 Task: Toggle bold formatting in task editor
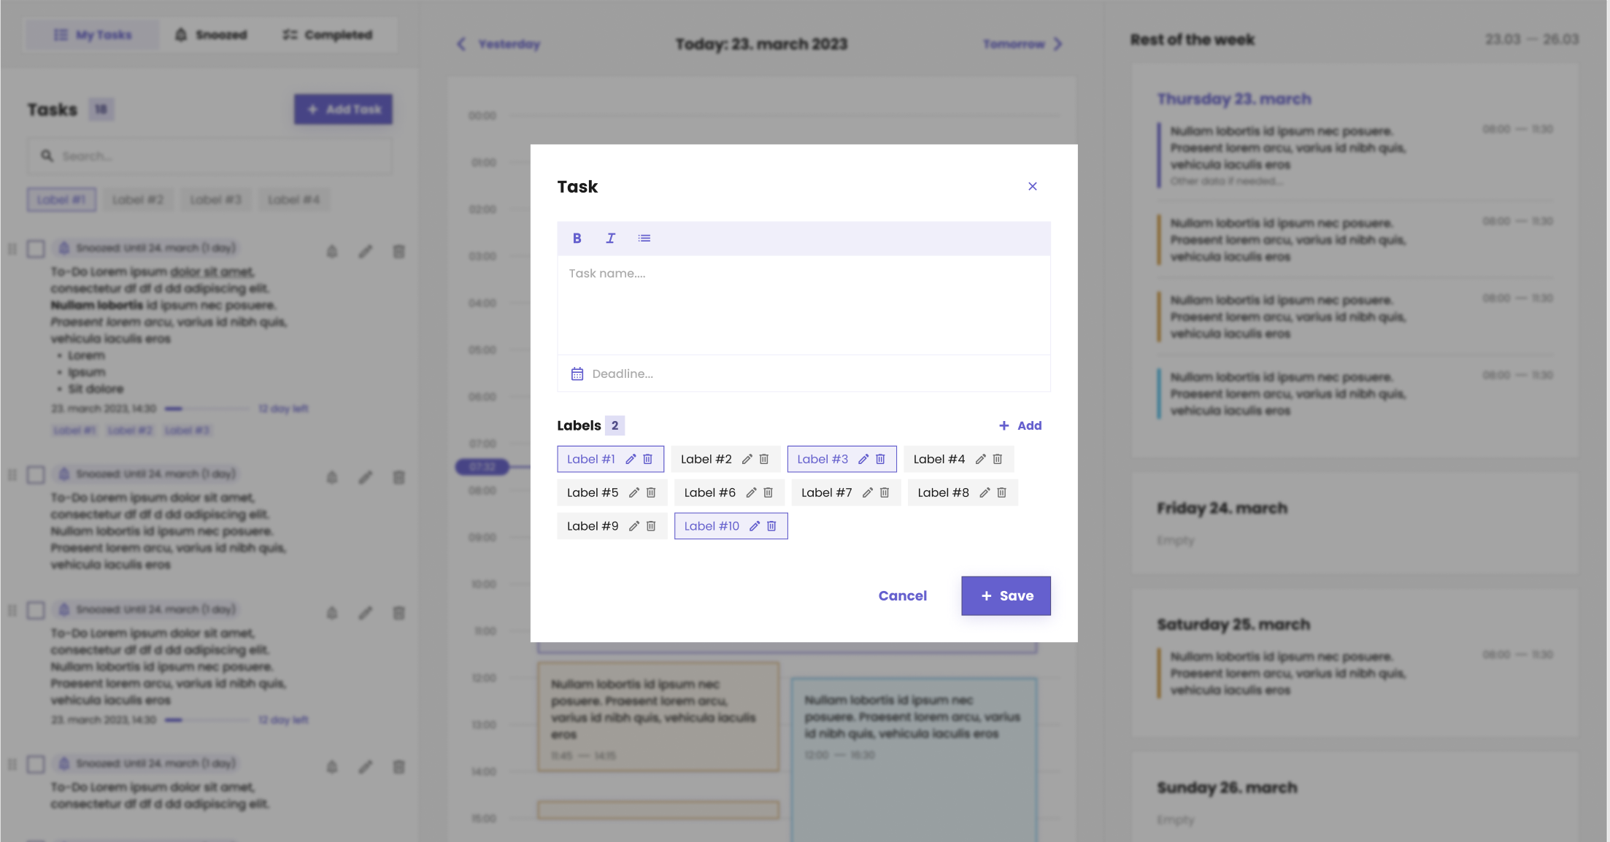[577, 238]
